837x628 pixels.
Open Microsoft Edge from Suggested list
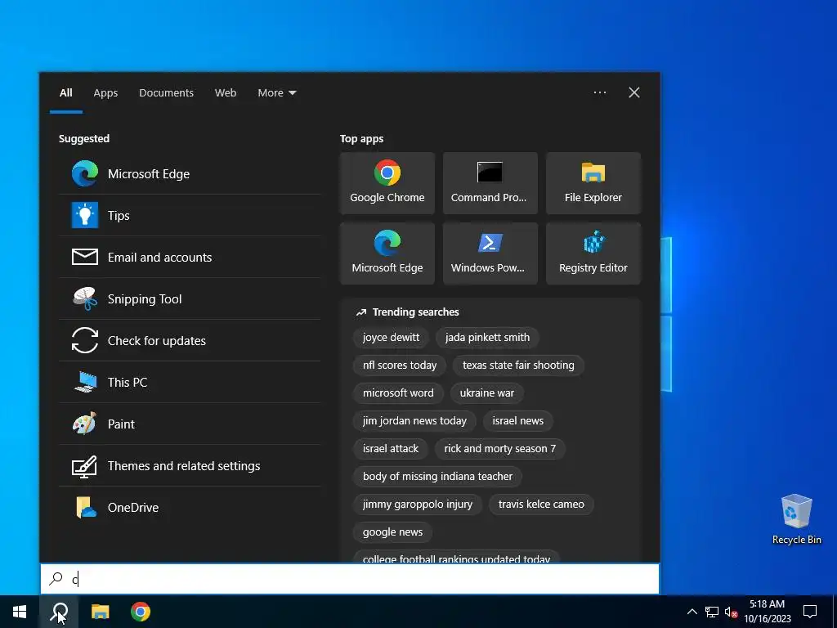(190, 173)
